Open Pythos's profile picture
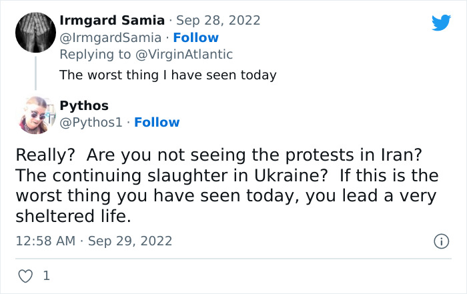The width and height of the screenshot is (467, 294). pos(35,115)
